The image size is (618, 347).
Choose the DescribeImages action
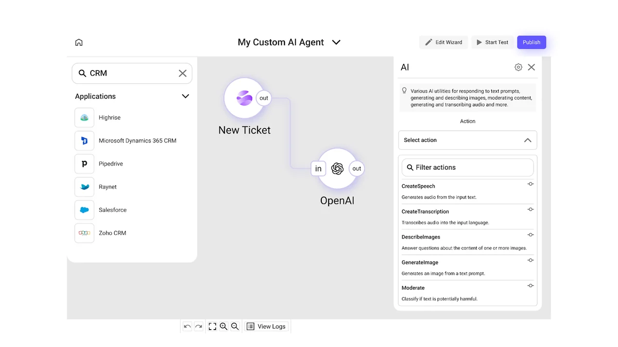point(468,242)
